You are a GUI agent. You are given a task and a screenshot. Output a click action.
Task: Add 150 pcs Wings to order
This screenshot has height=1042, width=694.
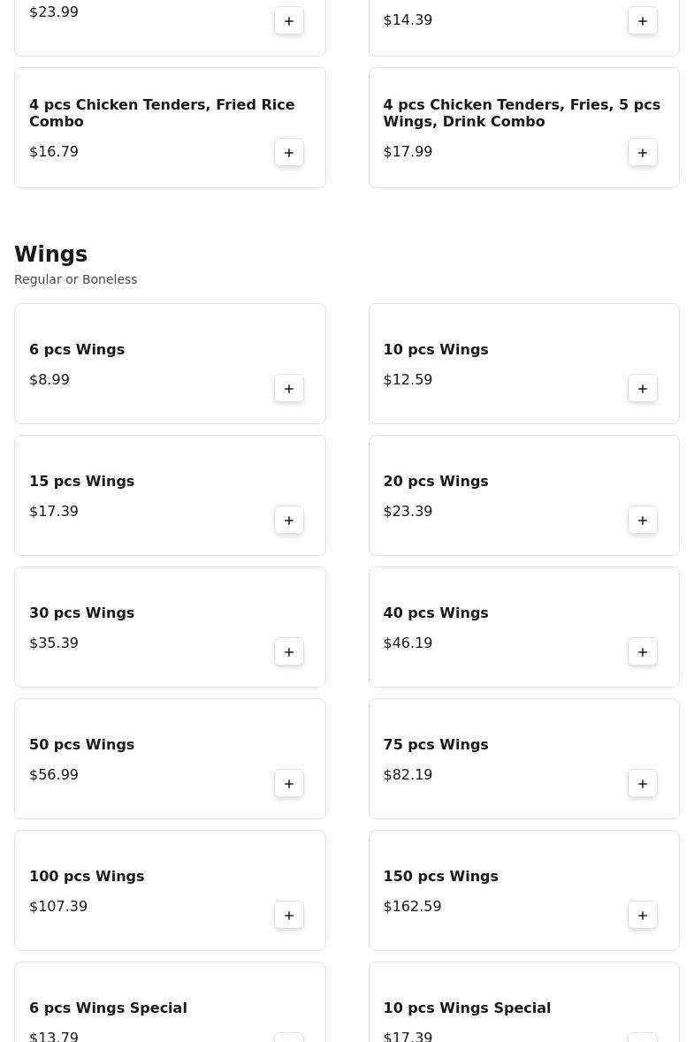click(643, 916)
